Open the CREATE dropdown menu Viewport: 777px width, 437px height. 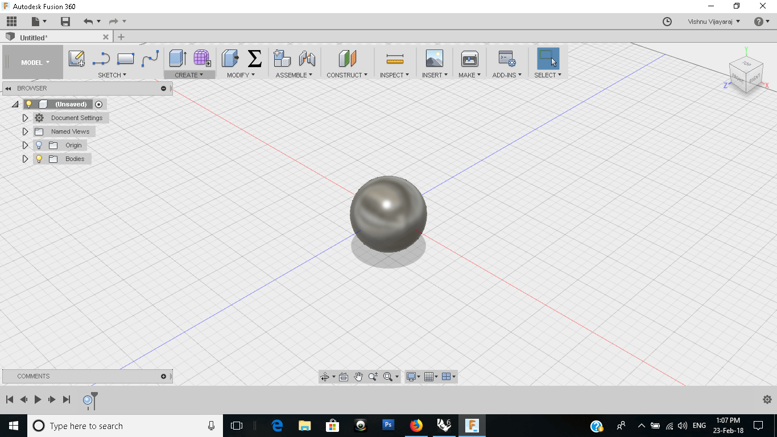click(x=189, y=75)
